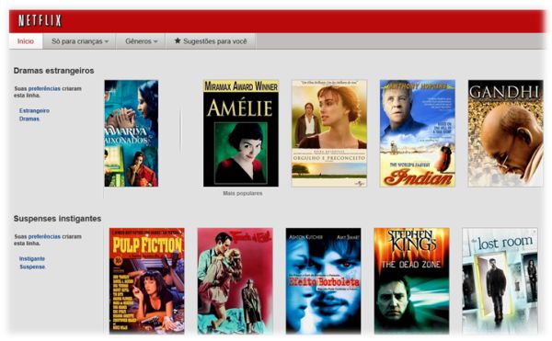The height and width of the screenshot is (341, 552).
Task: Select the Amélie movie poster
Action: (x=241, y=133)
